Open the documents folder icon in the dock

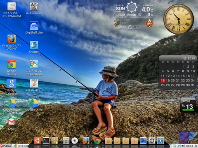pos(117,141)
